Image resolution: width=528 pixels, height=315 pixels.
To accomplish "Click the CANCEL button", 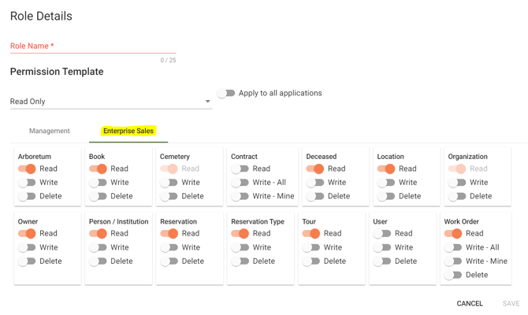I will pos(470,303).
